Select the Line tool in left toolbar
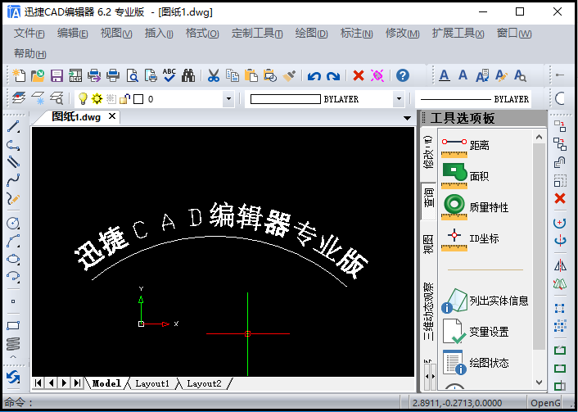Screen dimensions: 578x412 point(13,126)
